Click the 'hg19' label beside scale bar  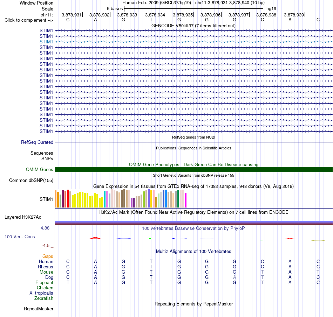point(271,9)
